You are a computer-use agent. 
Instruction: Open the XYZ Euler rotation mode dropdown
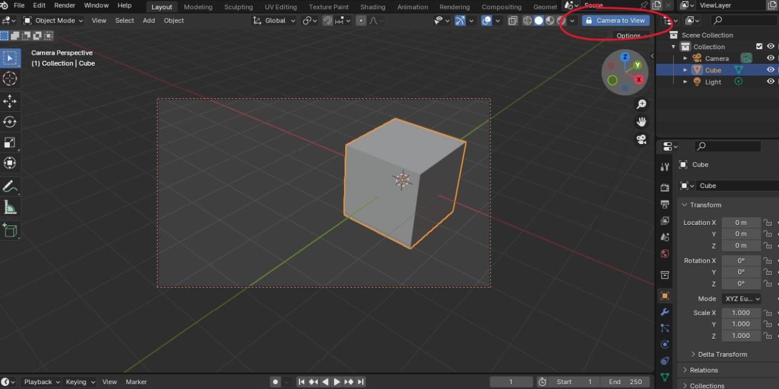(x=741, y=298)
